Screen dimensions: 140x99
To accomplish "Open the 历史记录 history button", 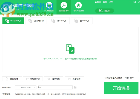I will [74, 79].
